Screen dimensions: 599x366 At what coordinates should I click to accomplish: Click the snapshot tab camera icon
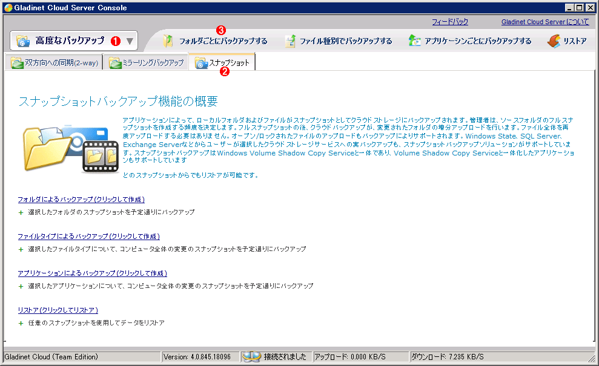(201, 63)
